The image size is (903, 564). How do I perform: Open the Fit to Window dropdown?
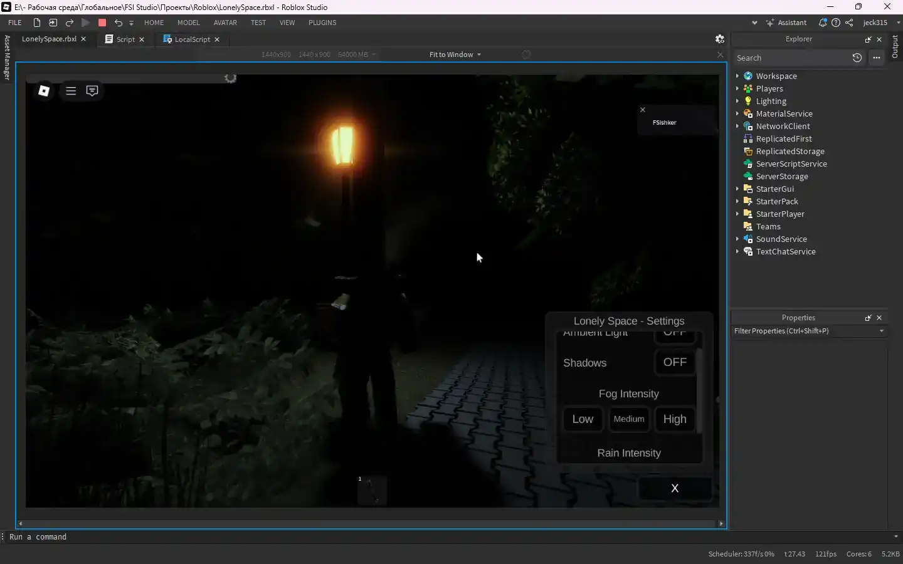[455, 55]
